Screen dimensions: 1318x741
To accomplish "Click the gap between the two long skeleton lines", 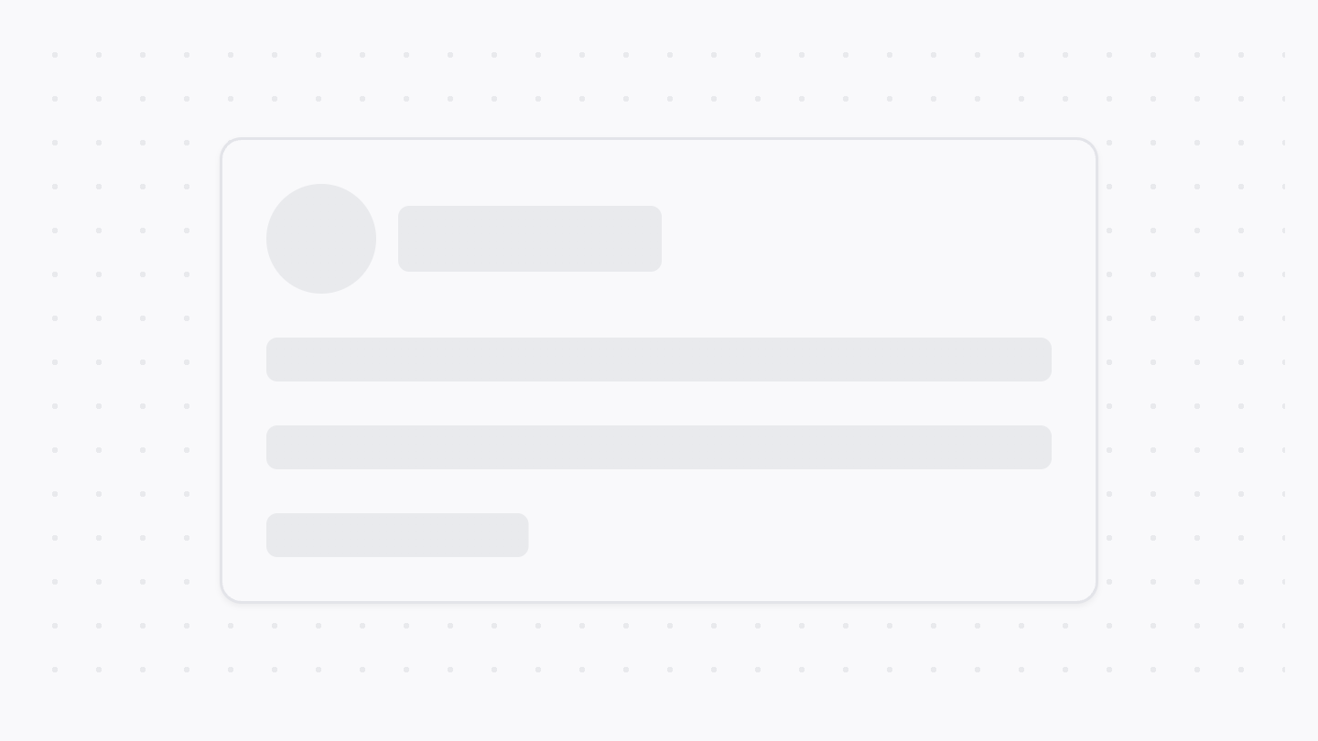I will [x=659, y=403].
